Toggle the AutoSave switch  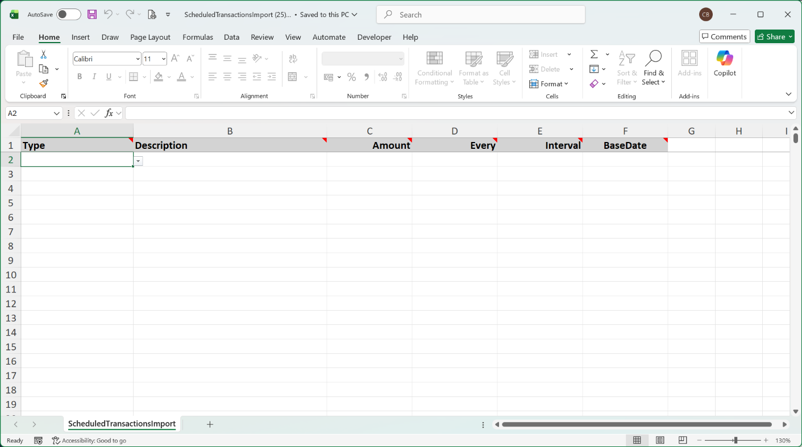click(x=68, y=15)
